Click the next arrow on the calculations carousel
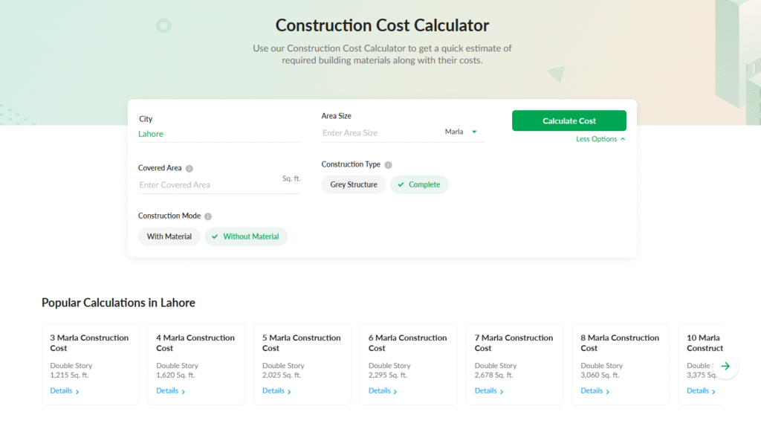This screenshot has height=429, width=761. (725, 366)
